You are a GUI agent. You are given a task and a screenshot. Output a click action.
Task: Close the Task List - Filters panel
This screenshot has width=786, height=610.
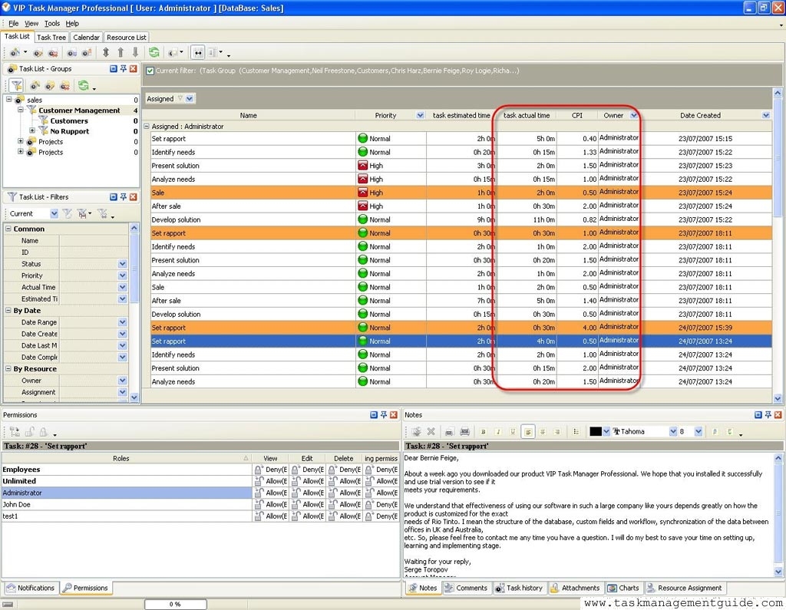pos(134,197)
